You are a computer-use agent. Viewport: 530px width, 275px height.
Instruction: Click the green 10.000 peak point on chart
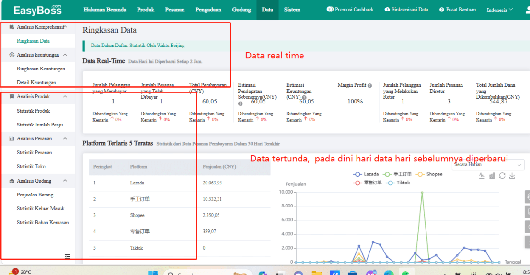click(x=422, y=192)
